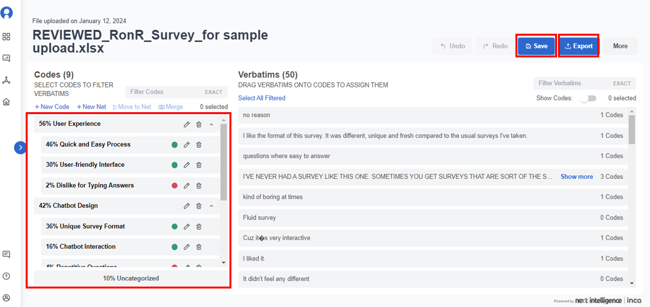Open the user account icon at sidebar bottom
This screenshot has width=650, height=307.
click(x=6, y=298)
